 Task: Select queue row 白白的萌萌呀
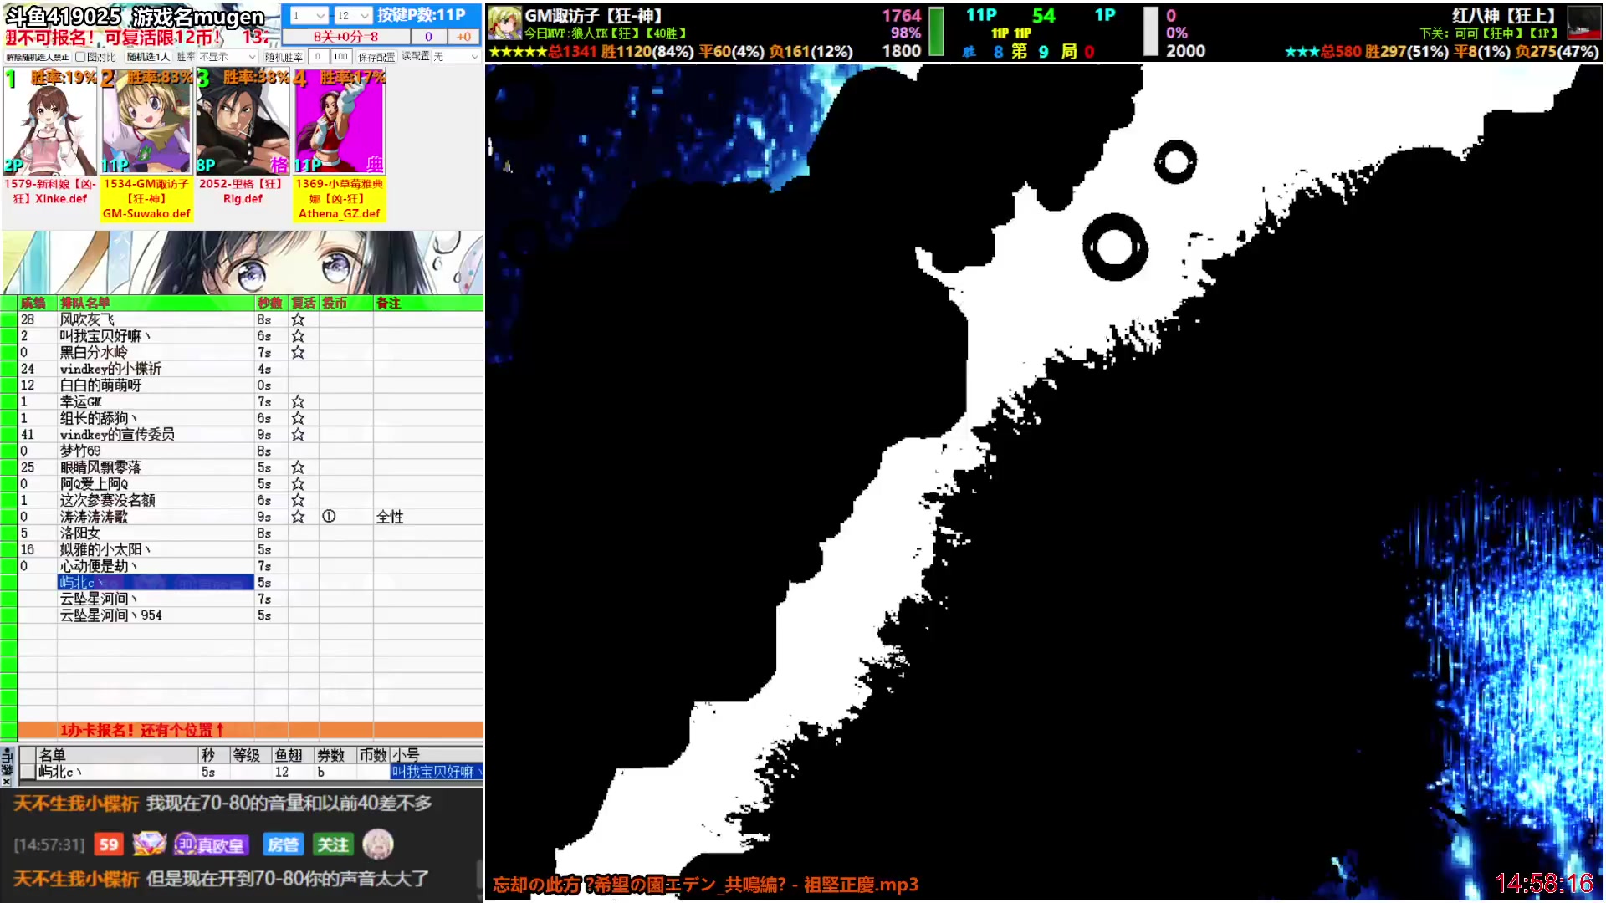156,385
